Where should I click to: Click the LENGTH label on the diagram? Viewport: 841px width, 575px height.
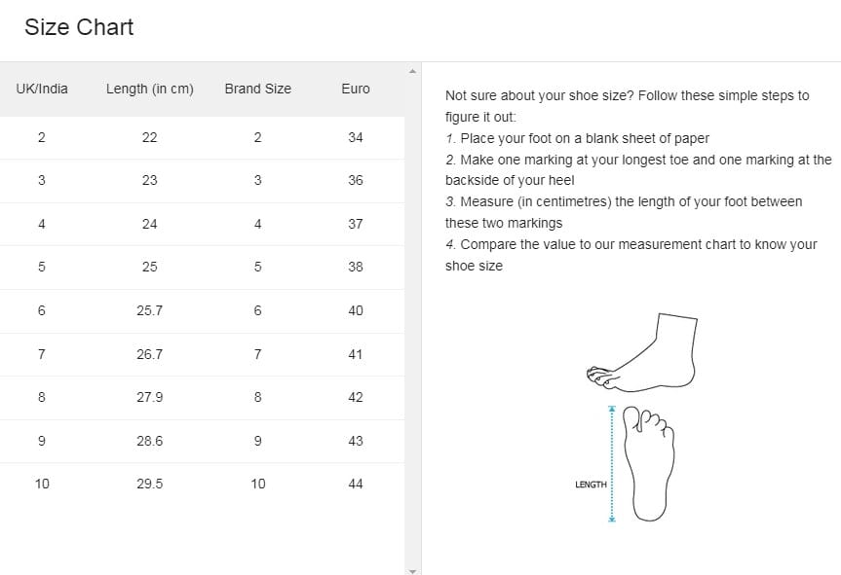click(590, 483)
